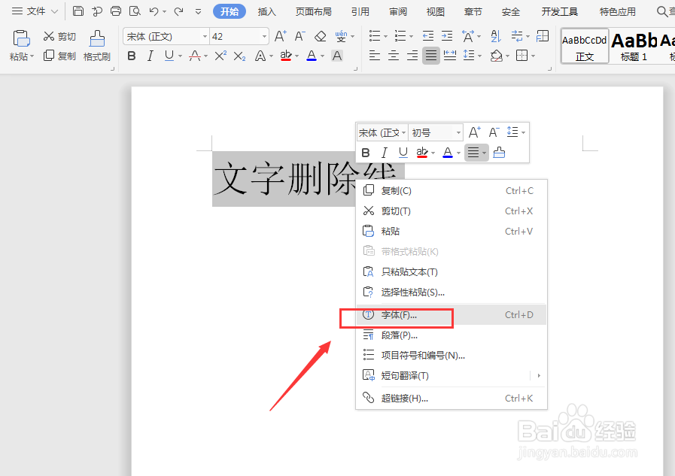Clear formatting with the eraser icon
This screenshot has width=675, height=476.
click(x=320, y=35)
